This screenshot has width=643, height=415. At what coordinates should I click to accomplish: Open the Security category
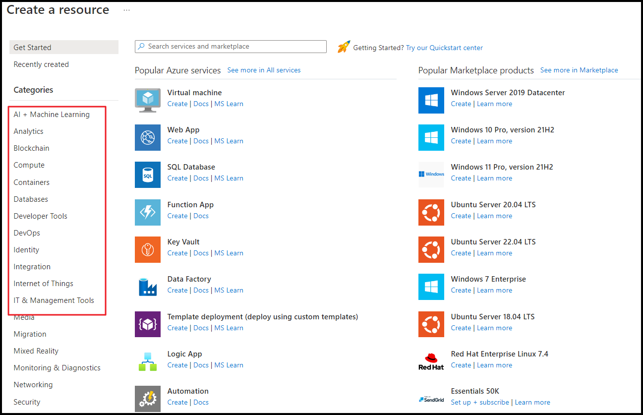[x=27, y=402]
